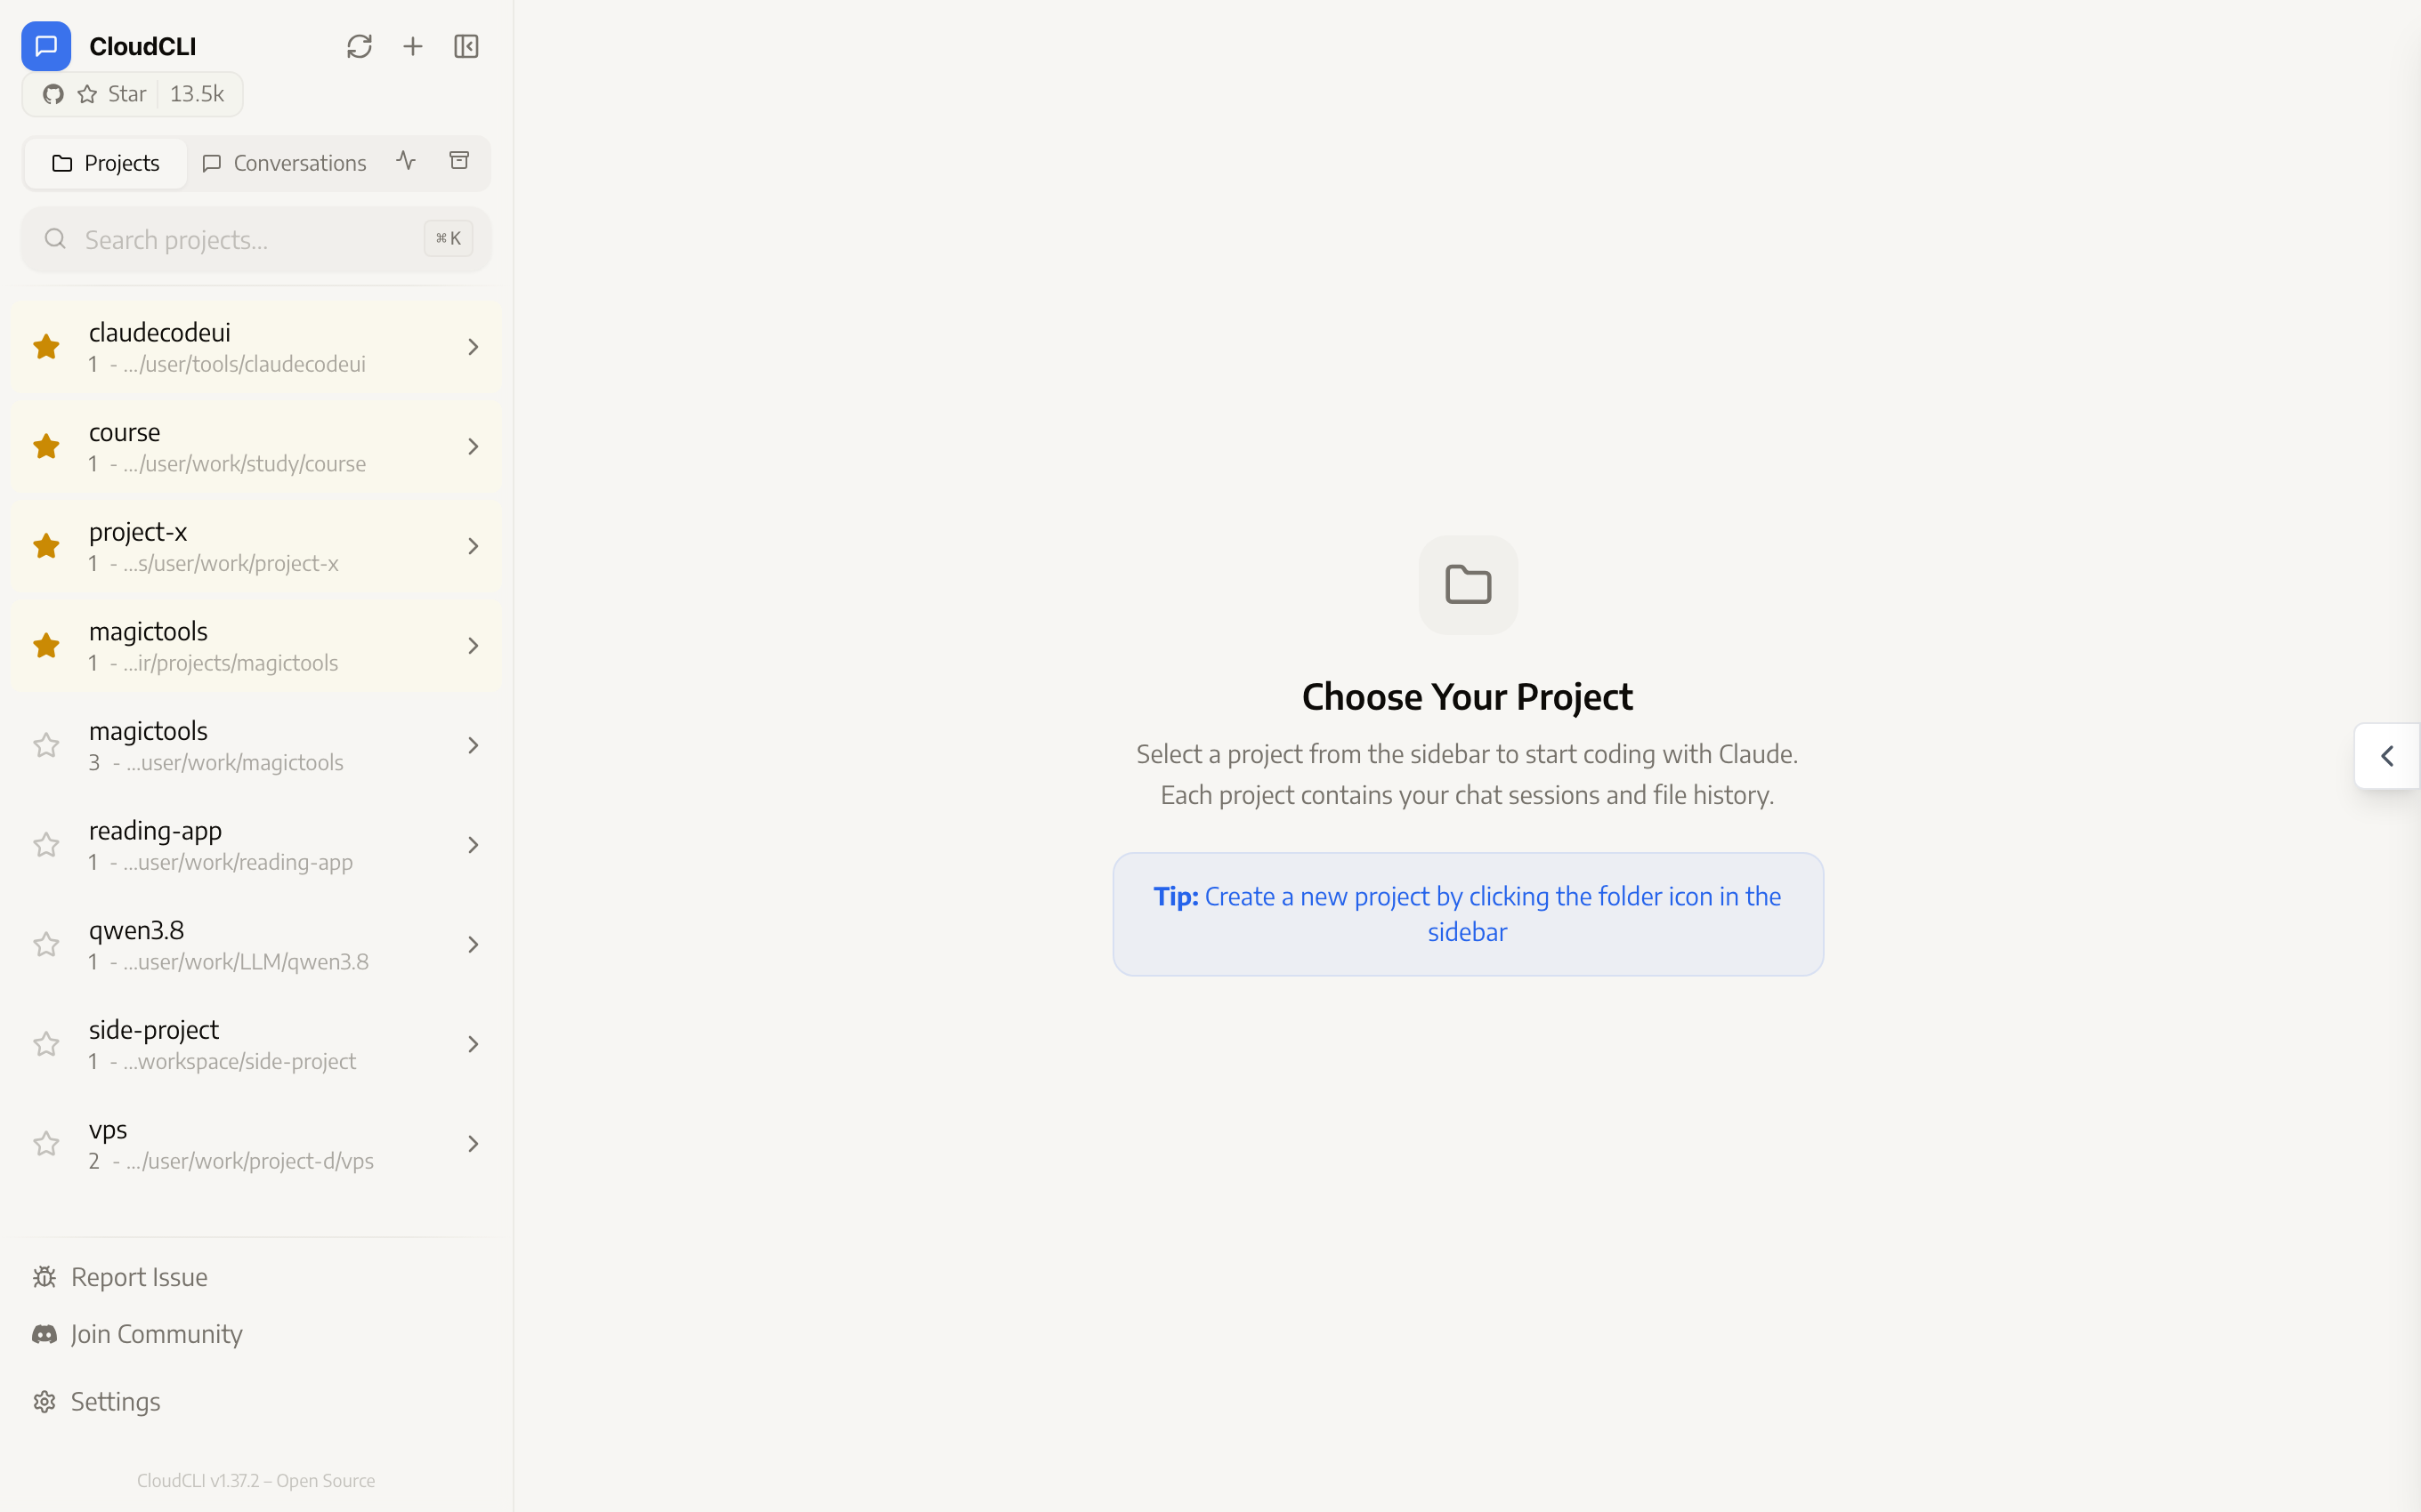Click the tip about creating project
The width and height of the screenshot is (2421, 1512).
tap(1468, 914)
